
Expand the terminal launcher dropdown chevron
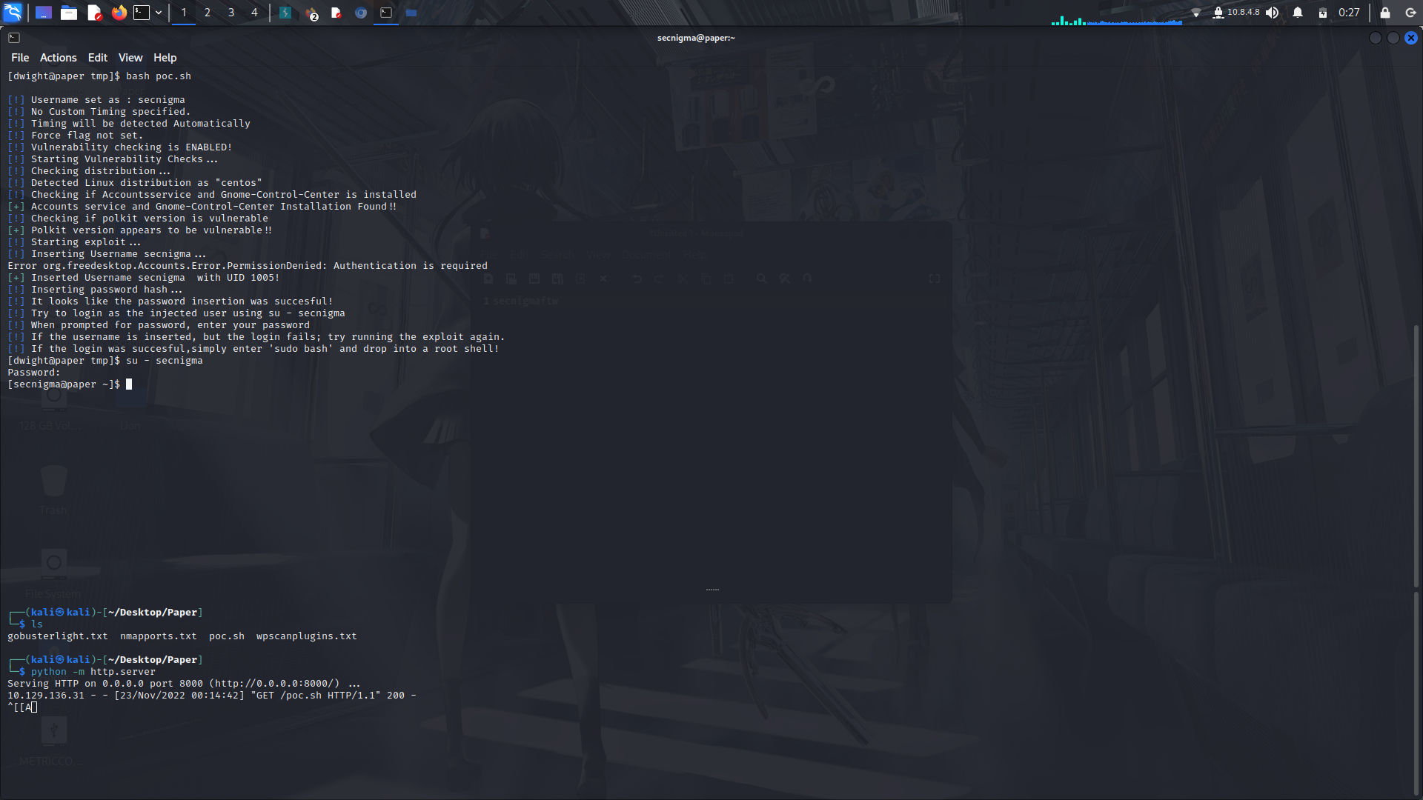click(159, 13)
